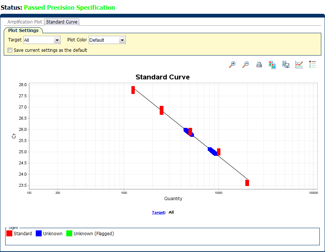Viewport: 325px width, 252px height.
Task: Enable Save current settings as default
Action: tap(10, 50)
